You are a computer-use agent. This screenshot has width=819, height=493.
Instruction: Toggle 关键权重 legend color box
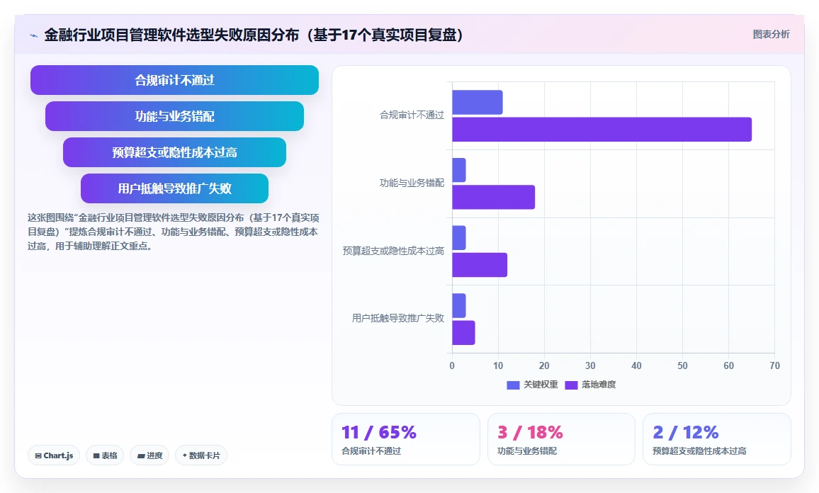coord(513,385)
